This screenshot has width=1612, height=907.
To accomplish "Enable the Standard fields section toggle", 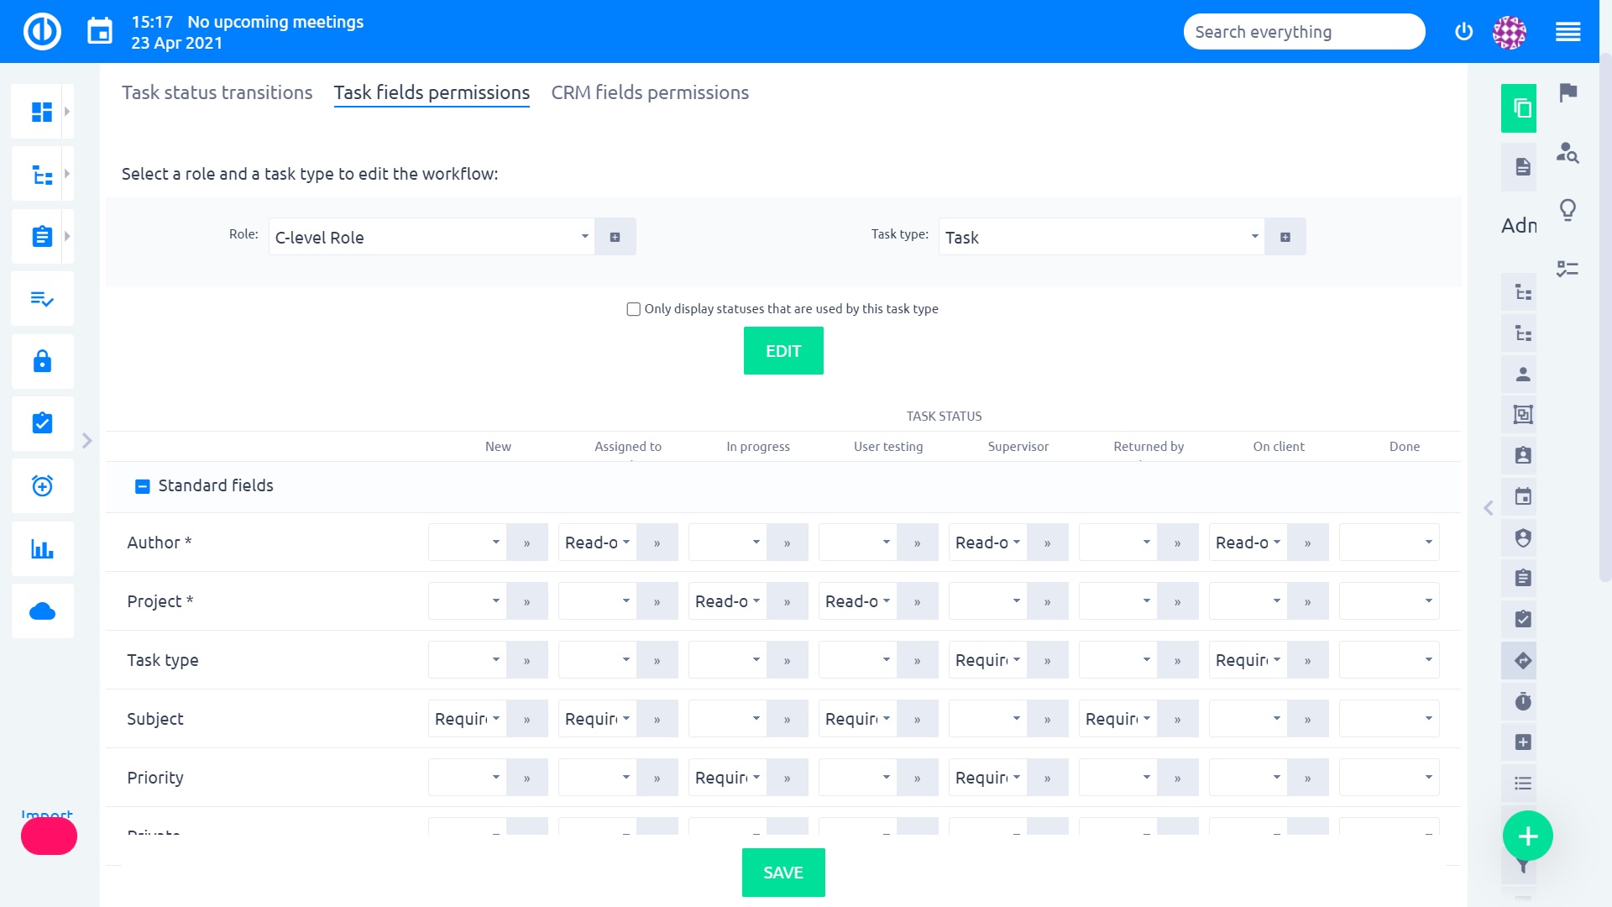I will tap(142, 485).
